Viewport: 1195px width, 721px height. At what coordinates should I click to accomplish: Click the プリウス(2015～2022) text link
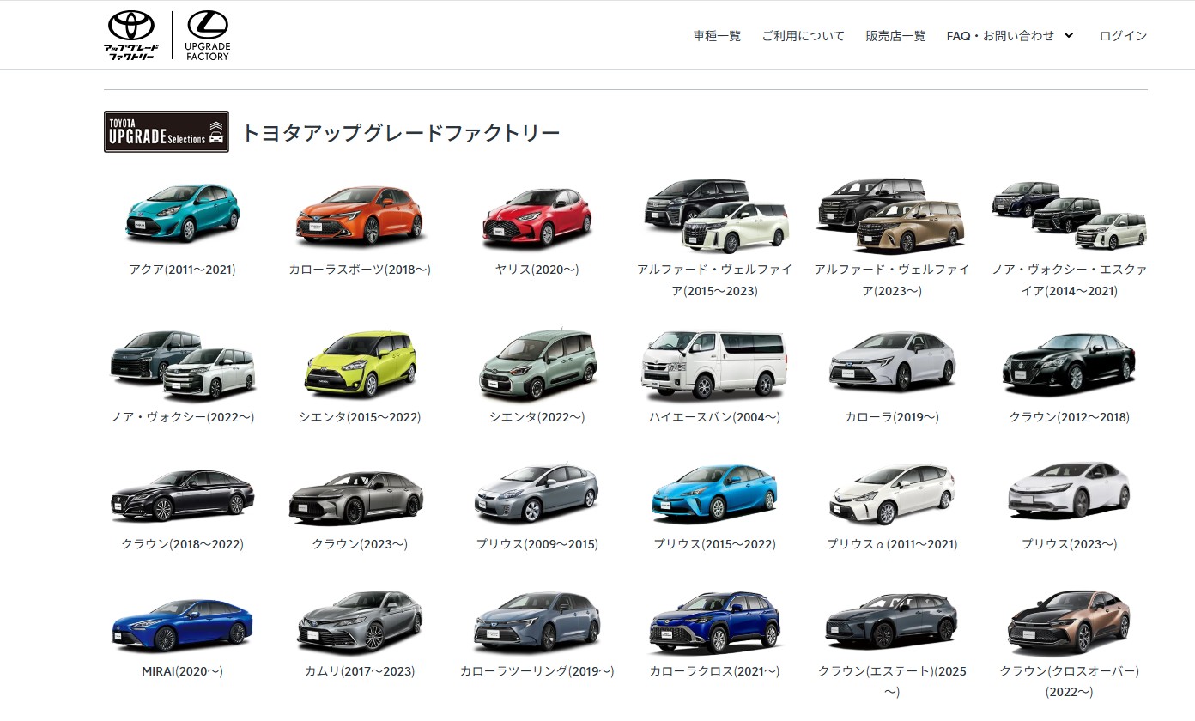pyautogui.click(x=715, y=544)
